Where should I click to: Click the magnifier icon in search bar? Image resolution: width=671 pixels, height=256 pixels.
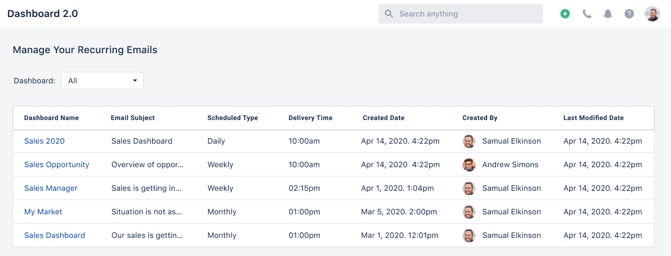pyautogui.click(x=389, y=14)
